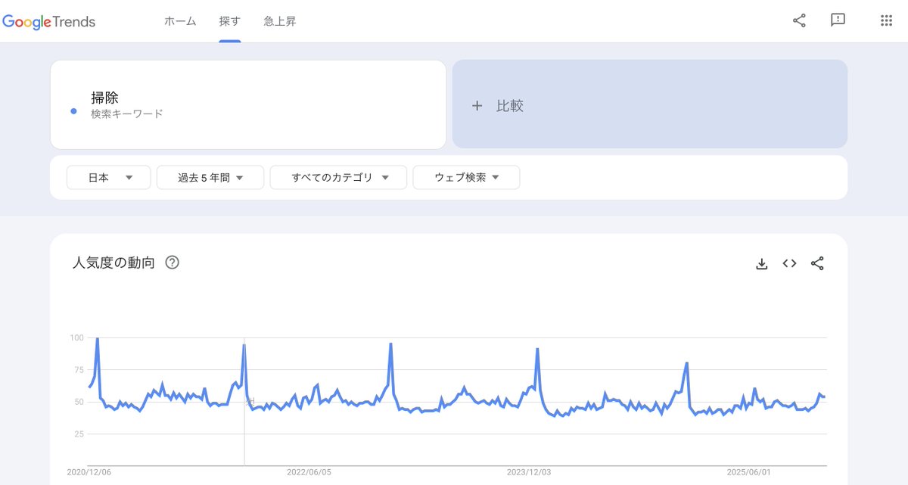This screenshot has width=908, height=485.
Task: Open the Google apps grid
Action: tap(886, 20)
